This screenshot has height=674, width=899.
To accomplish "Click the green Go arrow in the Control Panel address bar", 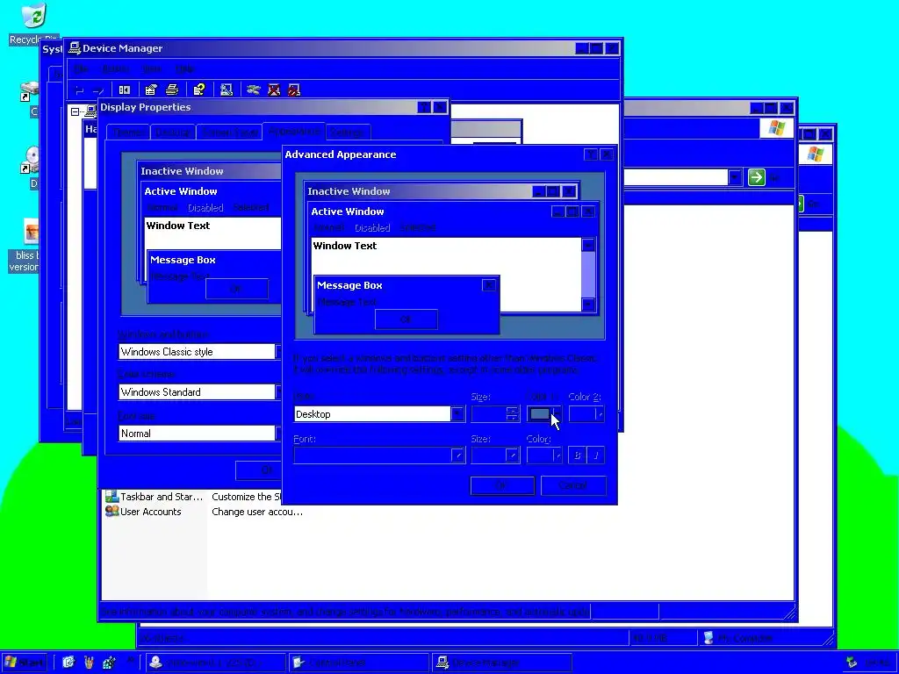I will pyautogui.click(x=756, y=177).
